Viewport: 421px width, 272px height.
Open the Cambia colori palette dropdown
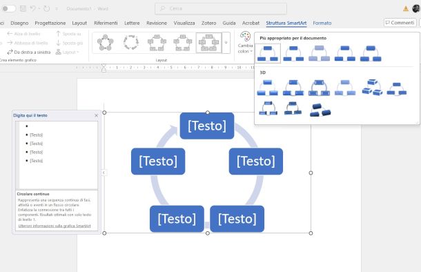click(x=245, y=43)
